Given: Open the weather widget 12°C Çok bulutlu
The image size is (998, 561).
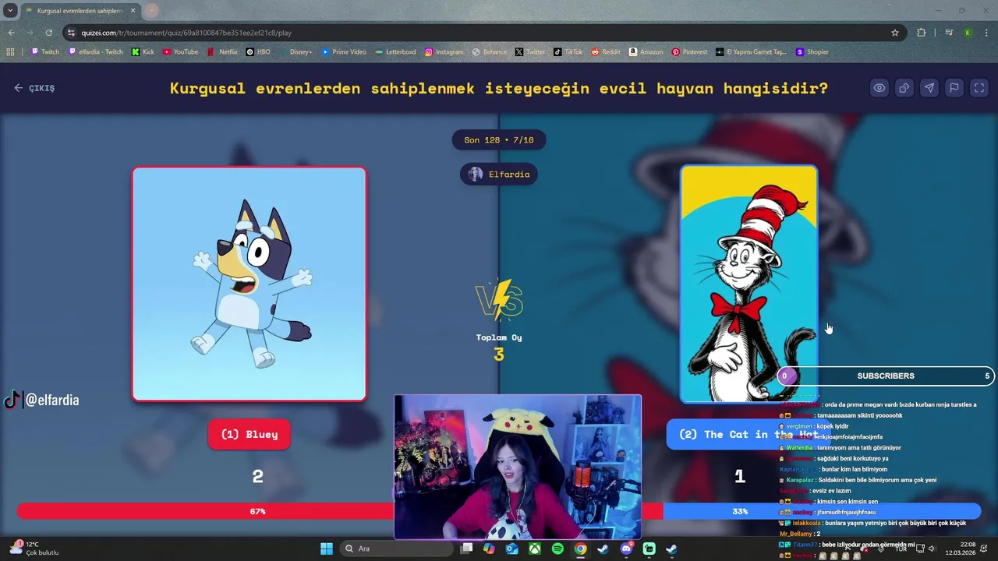Looking at the screenshot, I should point(35,549).
